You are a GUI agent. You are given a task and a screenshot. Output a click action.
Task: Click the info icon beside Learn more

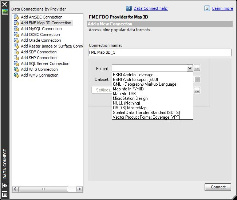coord(207,8)
